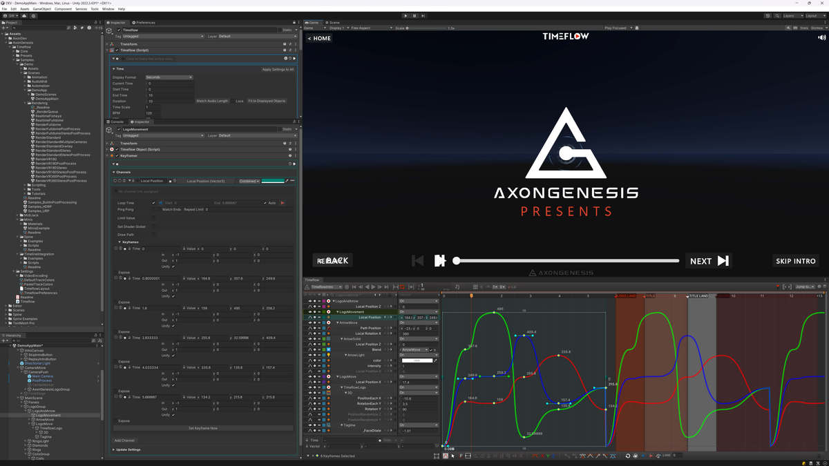Screen dimensions: 829x466
Task: Switch to the Scene tab
Action: [332, 23]
